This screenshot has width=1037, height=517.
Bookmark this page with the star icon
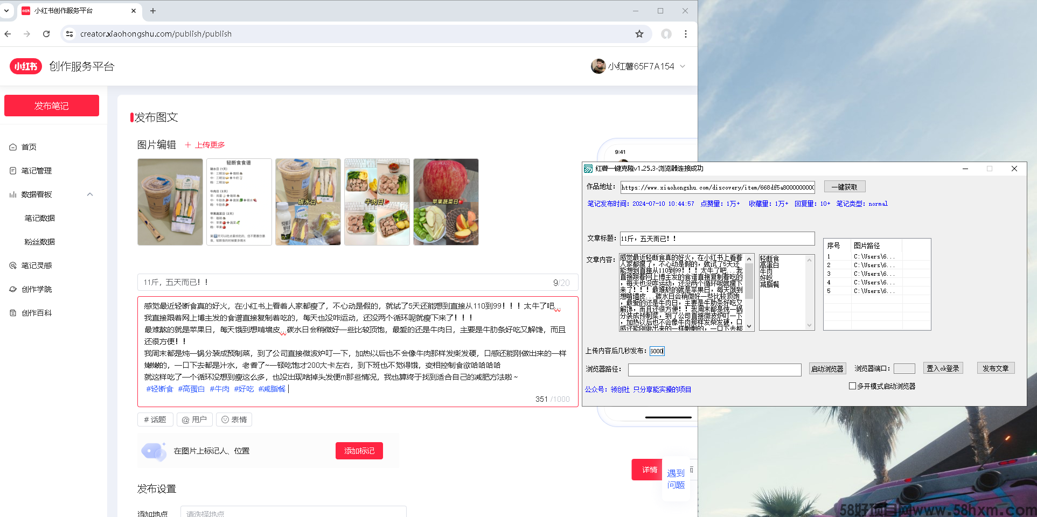pyautogui.click(x=639, y=34)
